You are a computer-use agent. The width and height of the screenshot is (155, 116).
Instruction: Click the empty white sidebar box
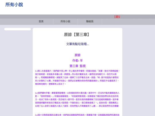click(x=18, y=29)
